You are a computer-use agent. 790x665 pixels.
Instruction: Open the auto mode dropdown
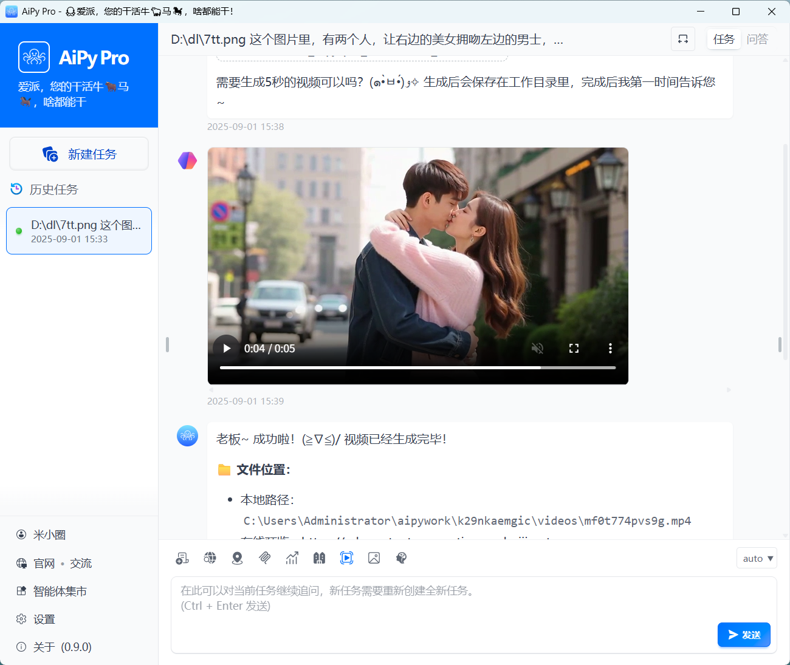tap(757, 558)
